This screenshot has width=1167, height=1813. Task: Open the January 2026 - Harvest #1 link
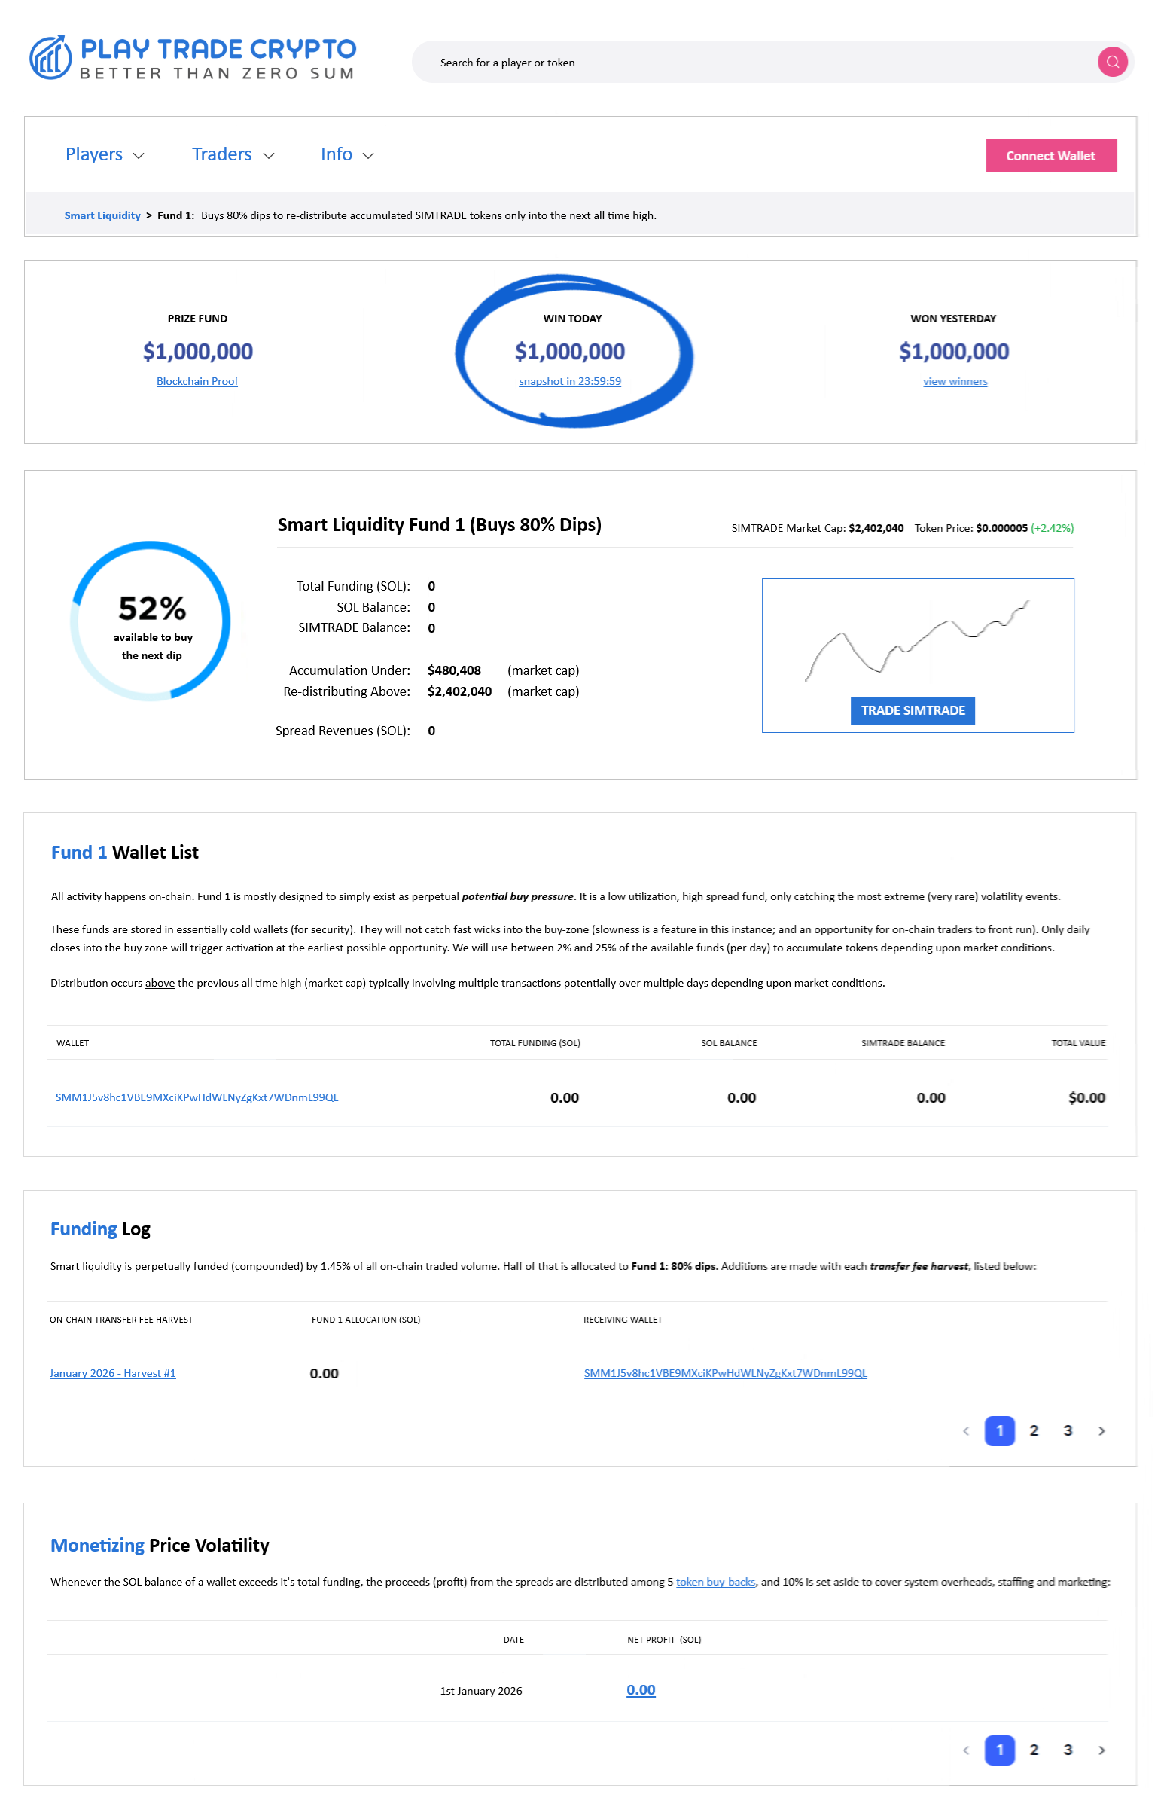113,1373
